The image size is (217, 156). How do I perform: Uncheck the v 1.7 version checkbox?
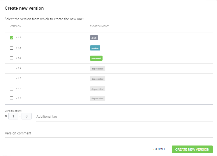click(x=12, y=38)
